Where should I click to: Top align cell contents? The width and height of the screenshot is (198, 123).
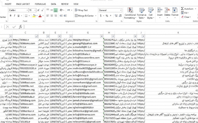point(48,10)
